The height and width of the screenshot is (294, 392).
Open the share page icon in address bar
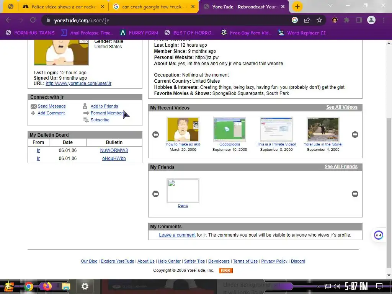pyautogui.click(x=307, y=20)
